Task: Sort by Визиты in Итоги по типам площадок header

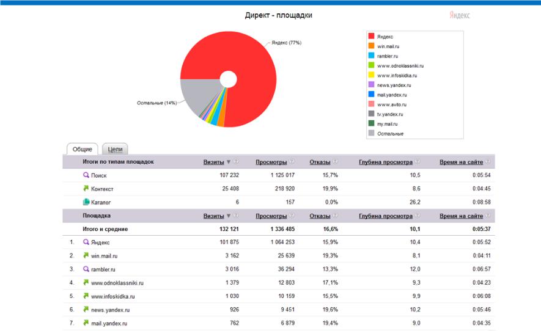Action: pos(213,162)
